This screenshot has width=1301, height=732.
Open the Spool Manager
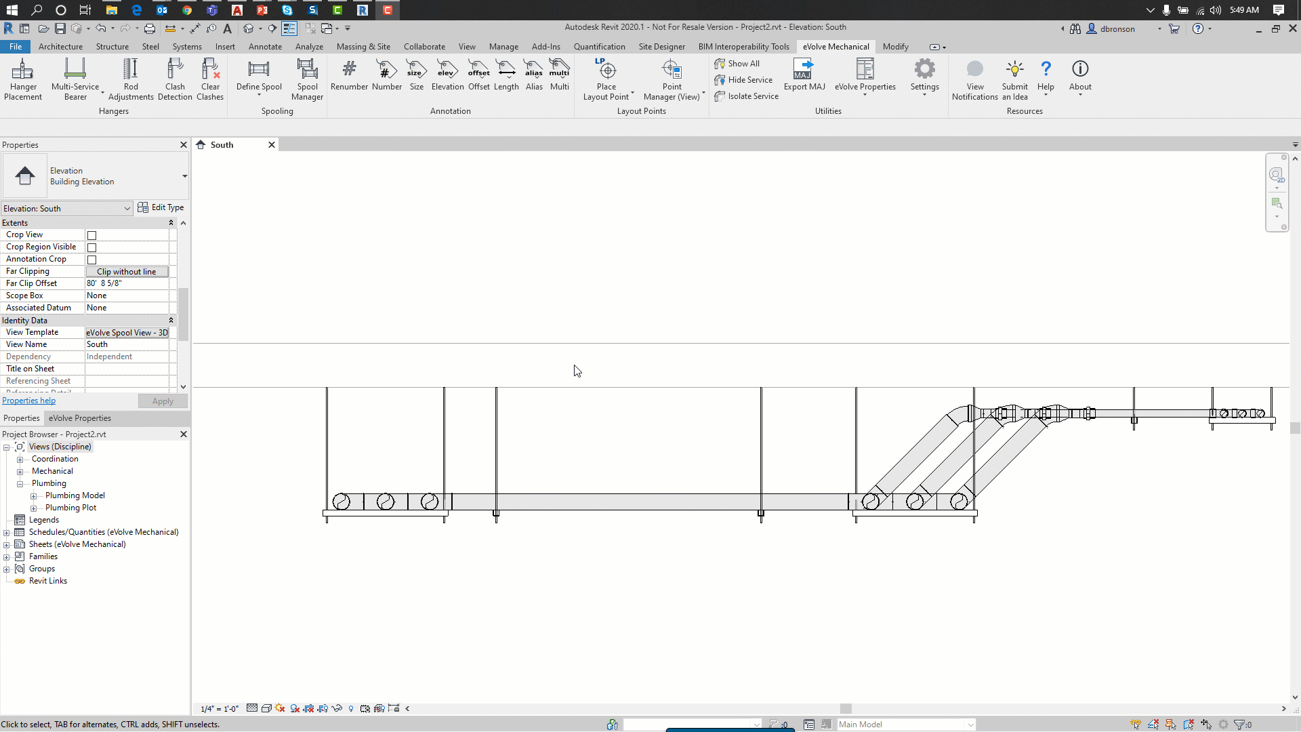[x=307, y=79]
